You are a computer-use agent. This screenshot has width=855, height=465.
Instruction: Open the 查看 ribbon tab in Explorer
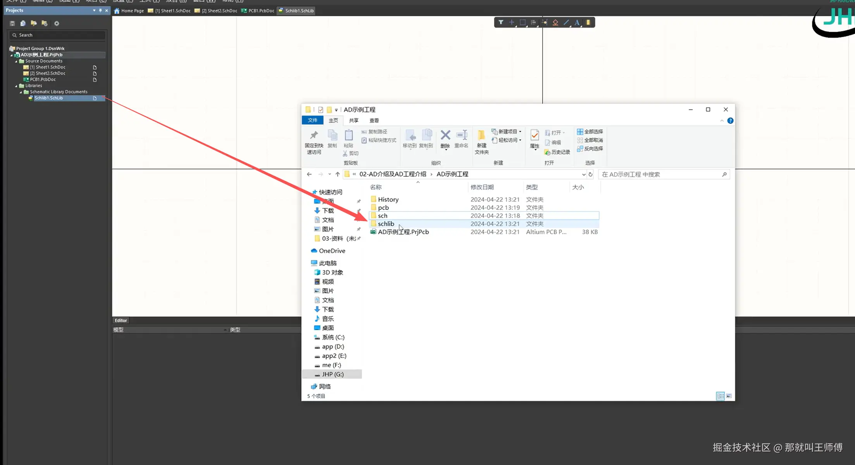tap(374, 121)
